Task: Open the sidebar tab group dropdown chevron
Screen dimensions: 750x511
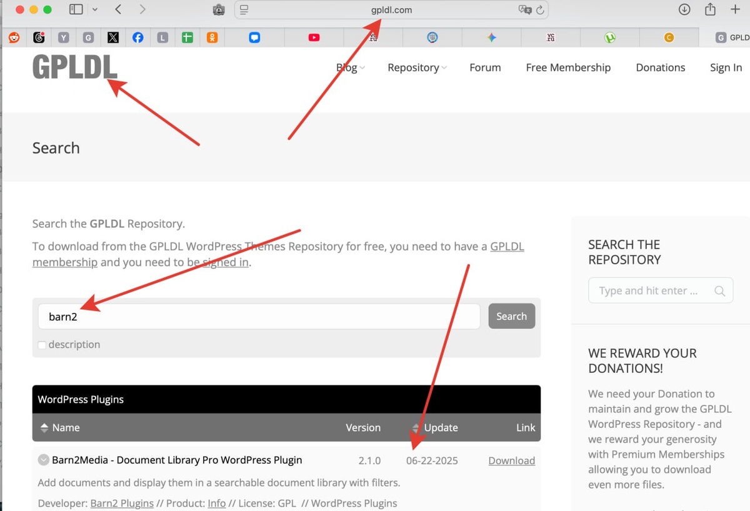Action: [95, 9]
